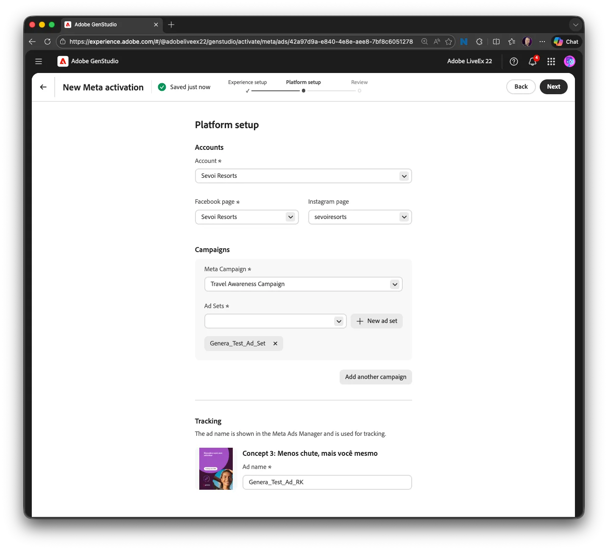
Task: Create a New ad set
Action: [x=377, y=321]
